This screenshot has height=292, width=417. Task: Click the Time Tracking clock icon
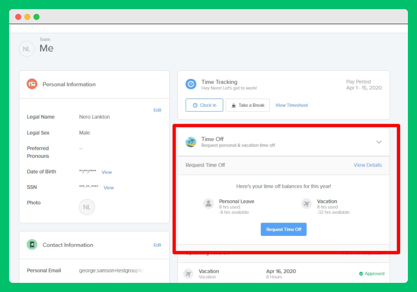[x=191, y=84]
